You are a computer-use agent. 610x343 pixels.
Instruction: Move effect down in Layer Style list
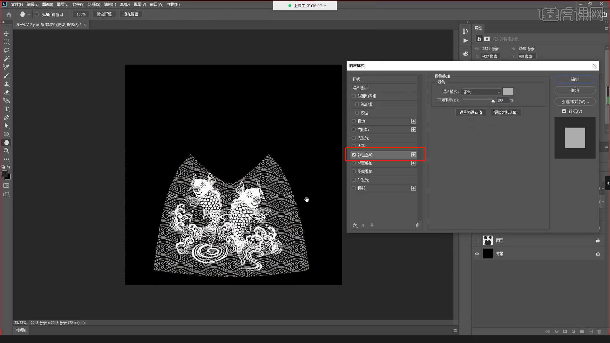[372, 225]
